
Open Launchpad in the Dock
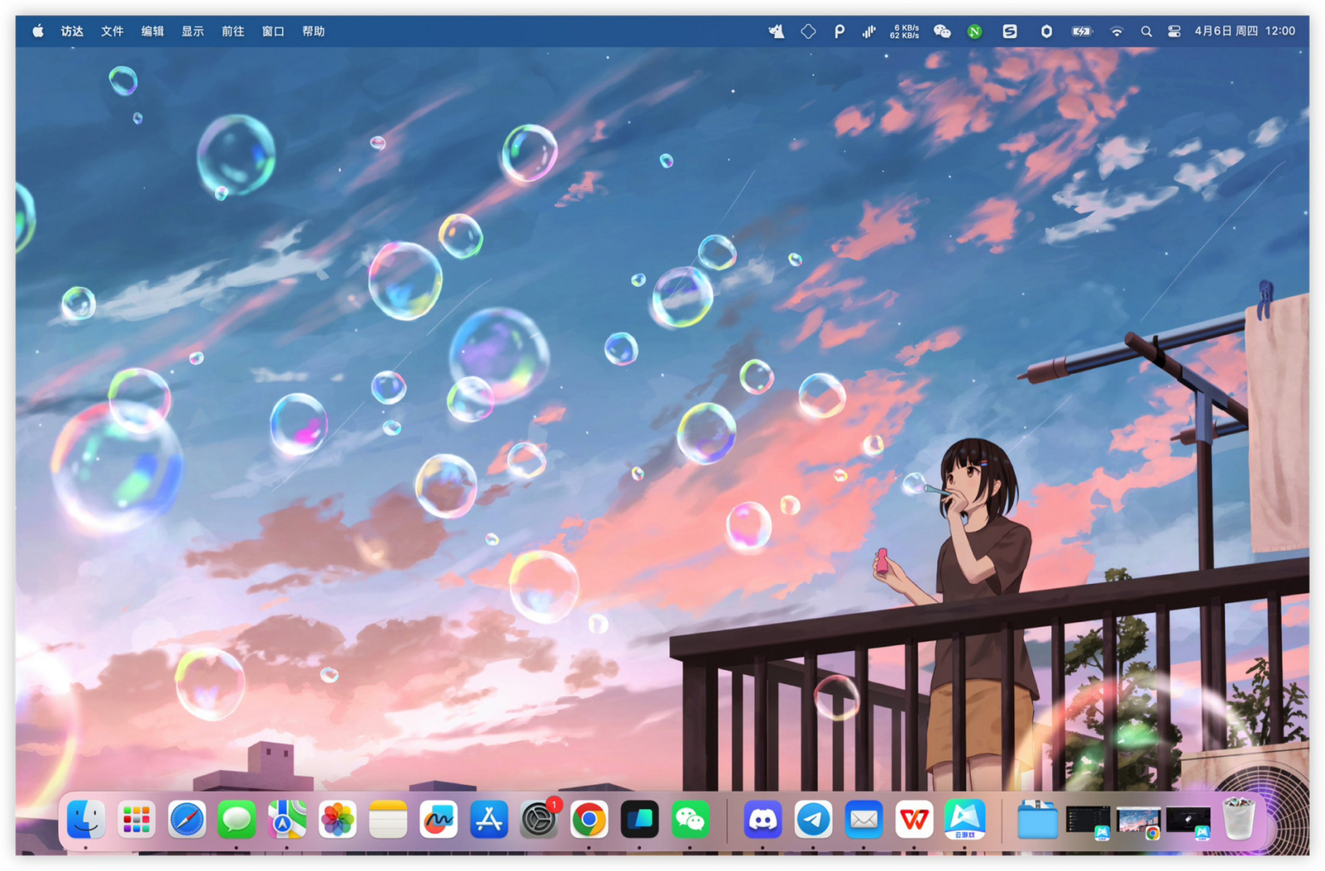136,819
